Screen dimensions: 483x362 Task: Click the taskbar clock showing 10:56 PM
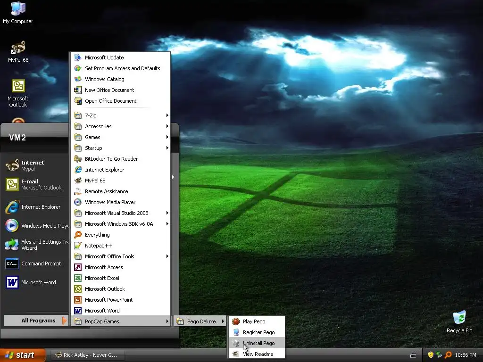(466, 355)
